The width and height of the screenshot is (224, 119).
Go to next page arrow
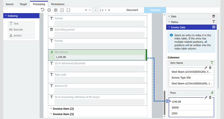click(106, 10)
